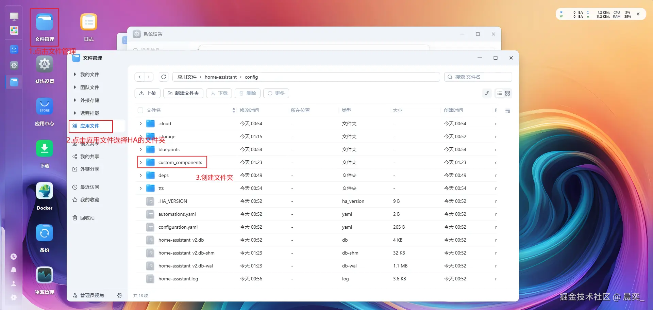Open the 更多 options button
Viewport: 653px width, 310px height.
tap(276, 93)
